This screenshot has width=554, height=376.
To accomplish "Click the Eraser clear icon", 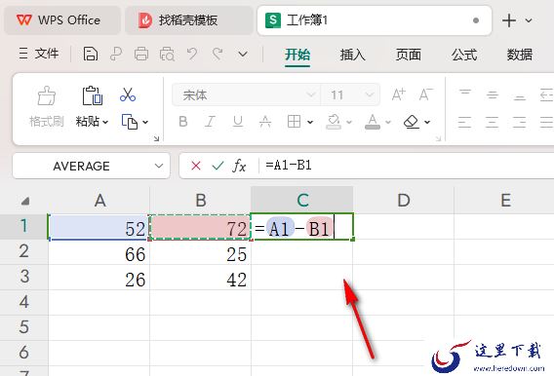I will [412, 122].
